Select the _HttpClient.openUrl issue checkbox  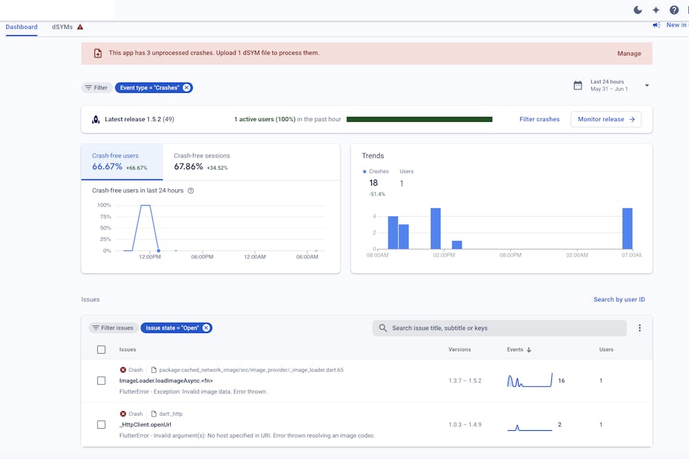[x=101, y=425]
